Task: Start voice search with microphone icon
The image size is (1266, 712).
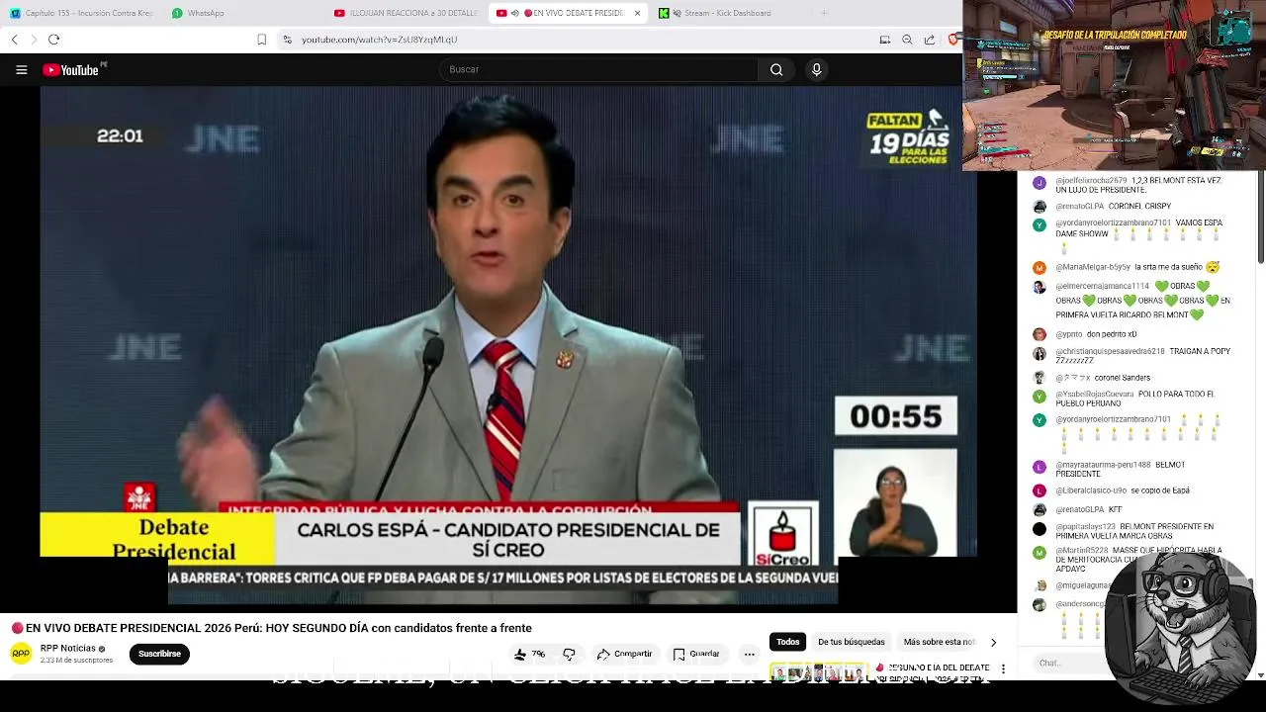Action: 816,69
